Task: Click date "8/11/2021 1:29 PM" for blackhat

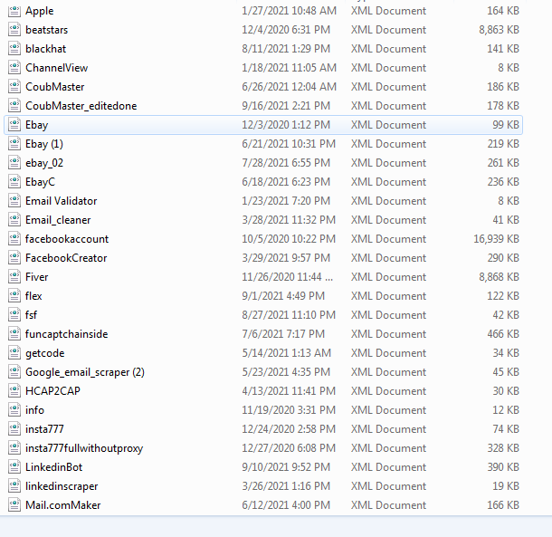Action: click(x=286, y=49)
